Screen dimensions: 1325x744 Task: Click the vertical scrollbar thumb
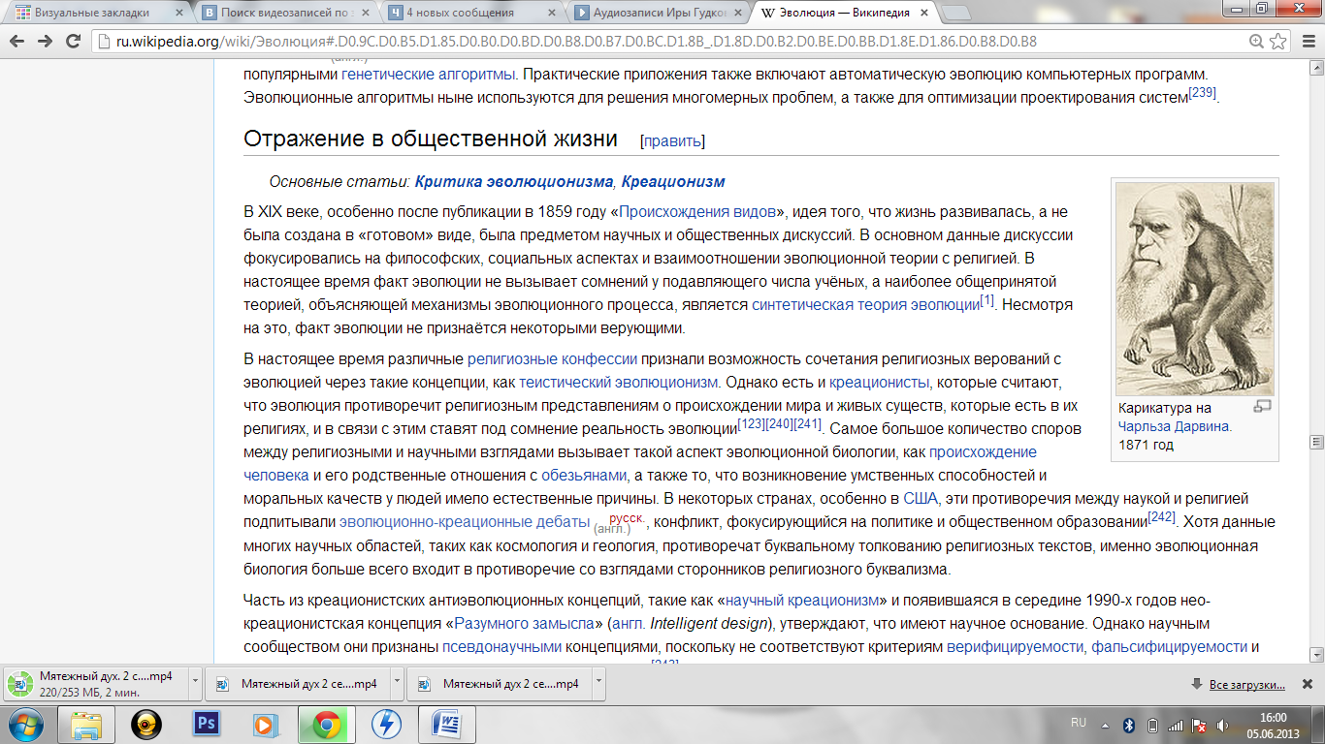click(x=1316, y=441)
